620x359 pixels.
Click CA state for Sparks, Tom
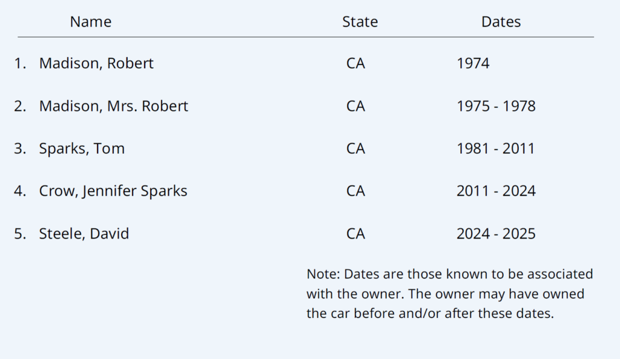(355, 148)
